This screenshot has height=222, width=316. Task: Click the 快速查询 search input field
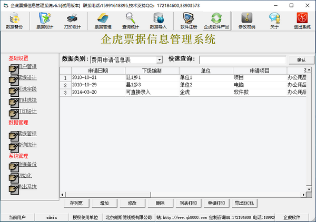pyautogui.click(x=242, y=60)
